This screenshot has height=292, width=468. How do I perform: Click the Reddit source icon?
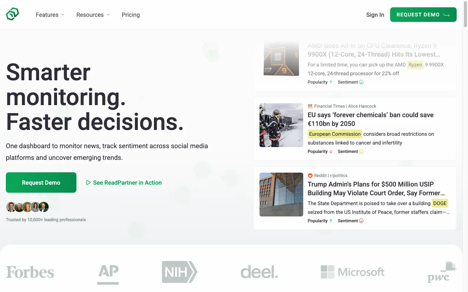coord(310,176)
